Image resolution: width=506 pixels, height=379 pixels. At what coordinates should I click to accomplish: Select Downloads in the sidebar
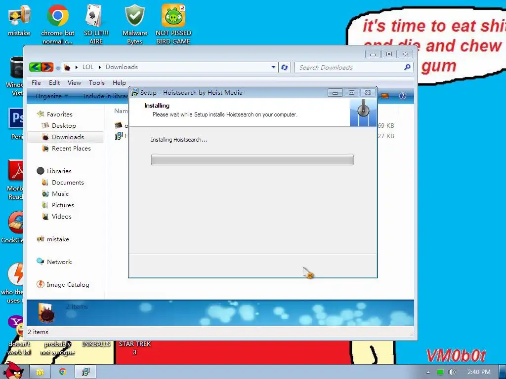pos(66,137)
